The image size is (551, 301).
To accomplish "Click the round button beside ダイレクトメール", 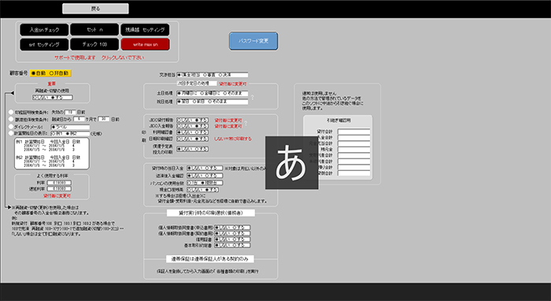I will click(11, 126).
